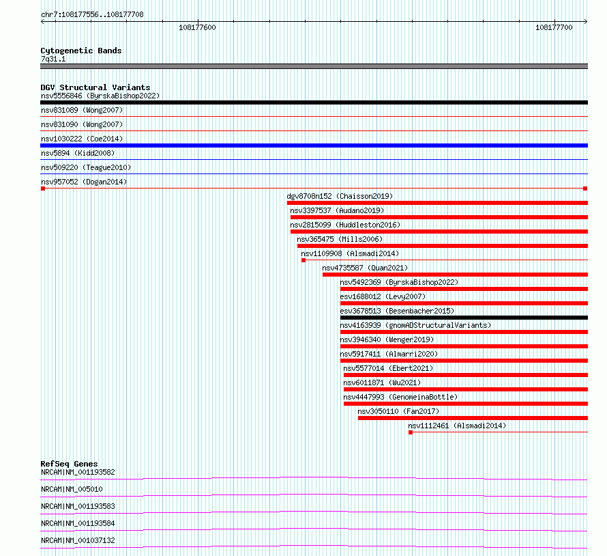Click the 7q31.1 cytogenetic band label
This screenshot has width=607, height=556.
point(53,59)
